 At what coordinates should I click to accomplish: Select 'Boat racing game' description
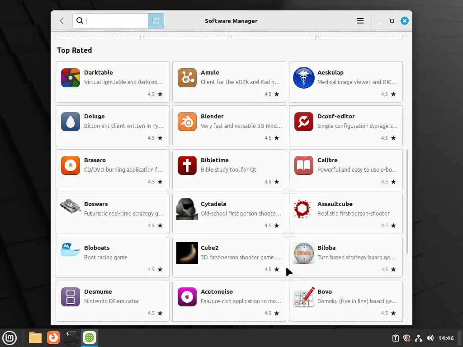pyautogui.click(x=106, y=257)
